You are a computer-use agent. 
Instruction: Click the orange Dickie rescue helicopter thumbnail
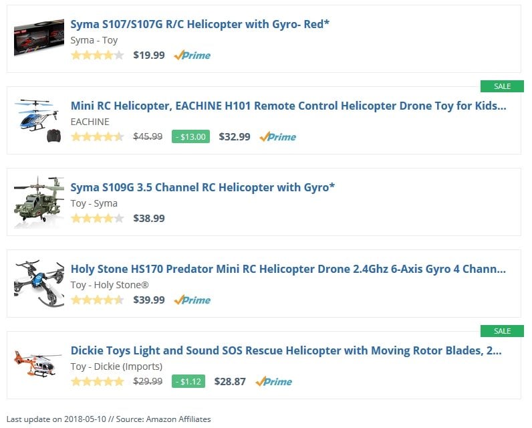(x=37, y=364)
